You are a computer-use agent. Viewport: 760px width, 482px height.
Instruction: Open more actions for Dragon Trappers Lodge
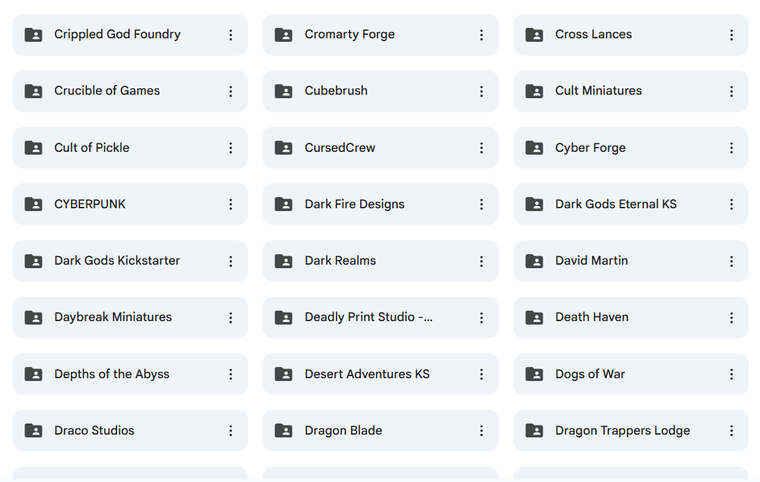731,430
